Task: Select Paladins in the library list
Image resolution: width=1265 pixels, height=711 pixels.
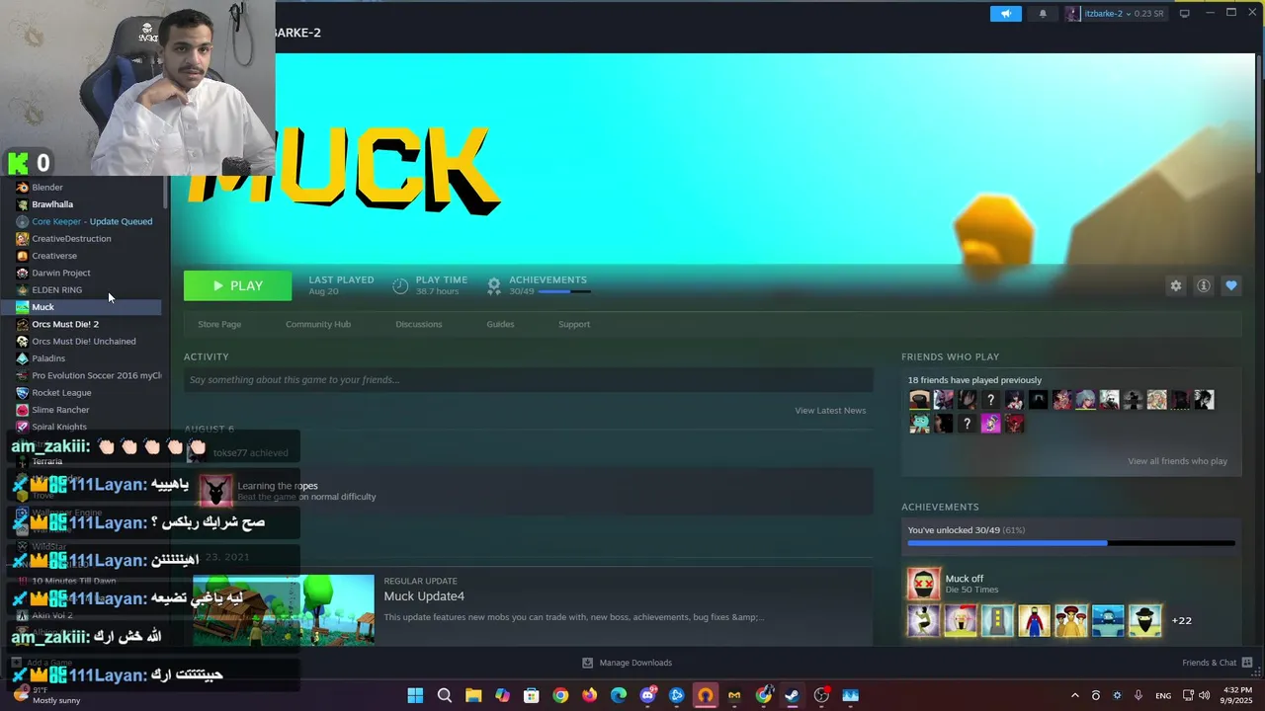Action: (x=48, y=358)
